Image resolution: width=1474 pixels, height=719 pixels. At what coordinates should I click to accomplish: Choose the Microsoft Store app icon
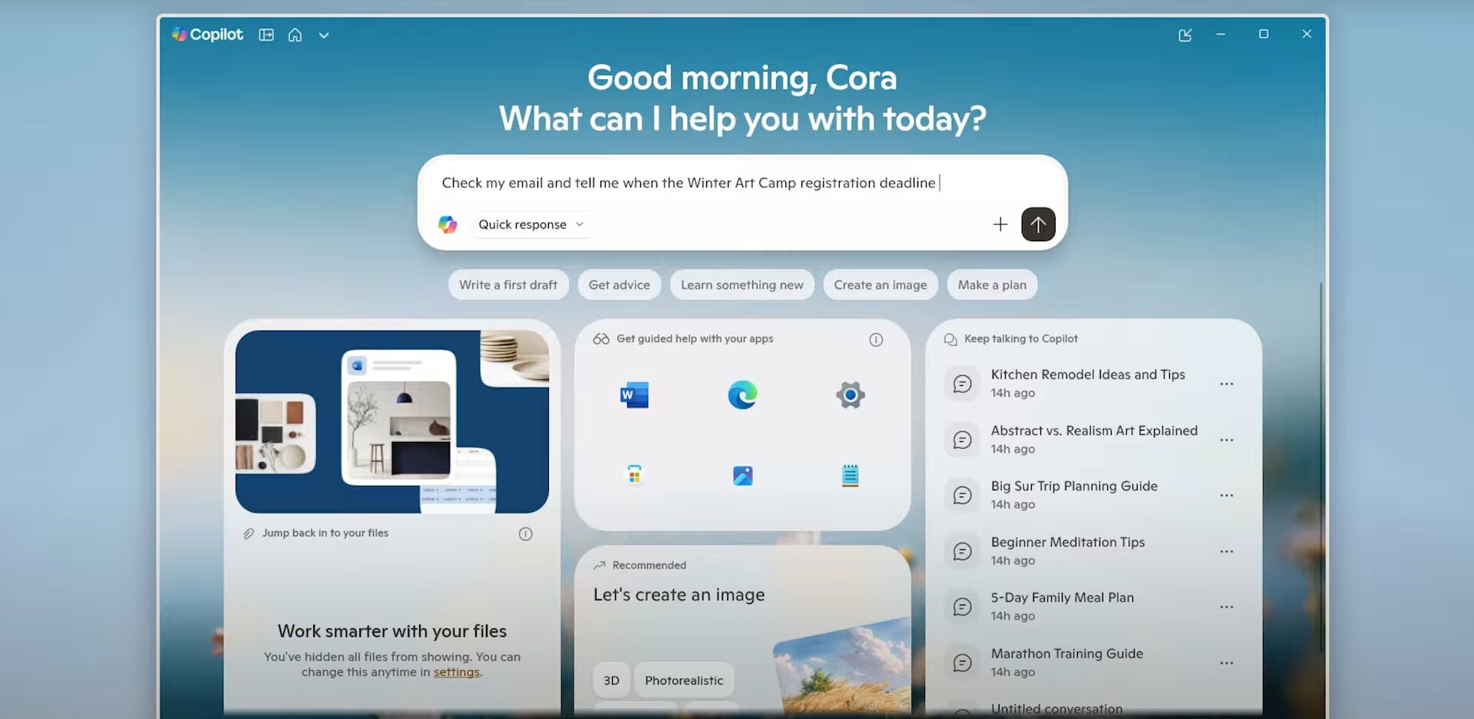(634, 476)
